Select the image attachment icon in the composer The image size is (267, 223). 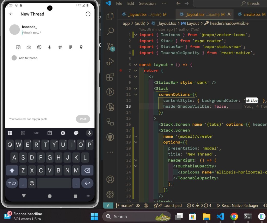18,47
